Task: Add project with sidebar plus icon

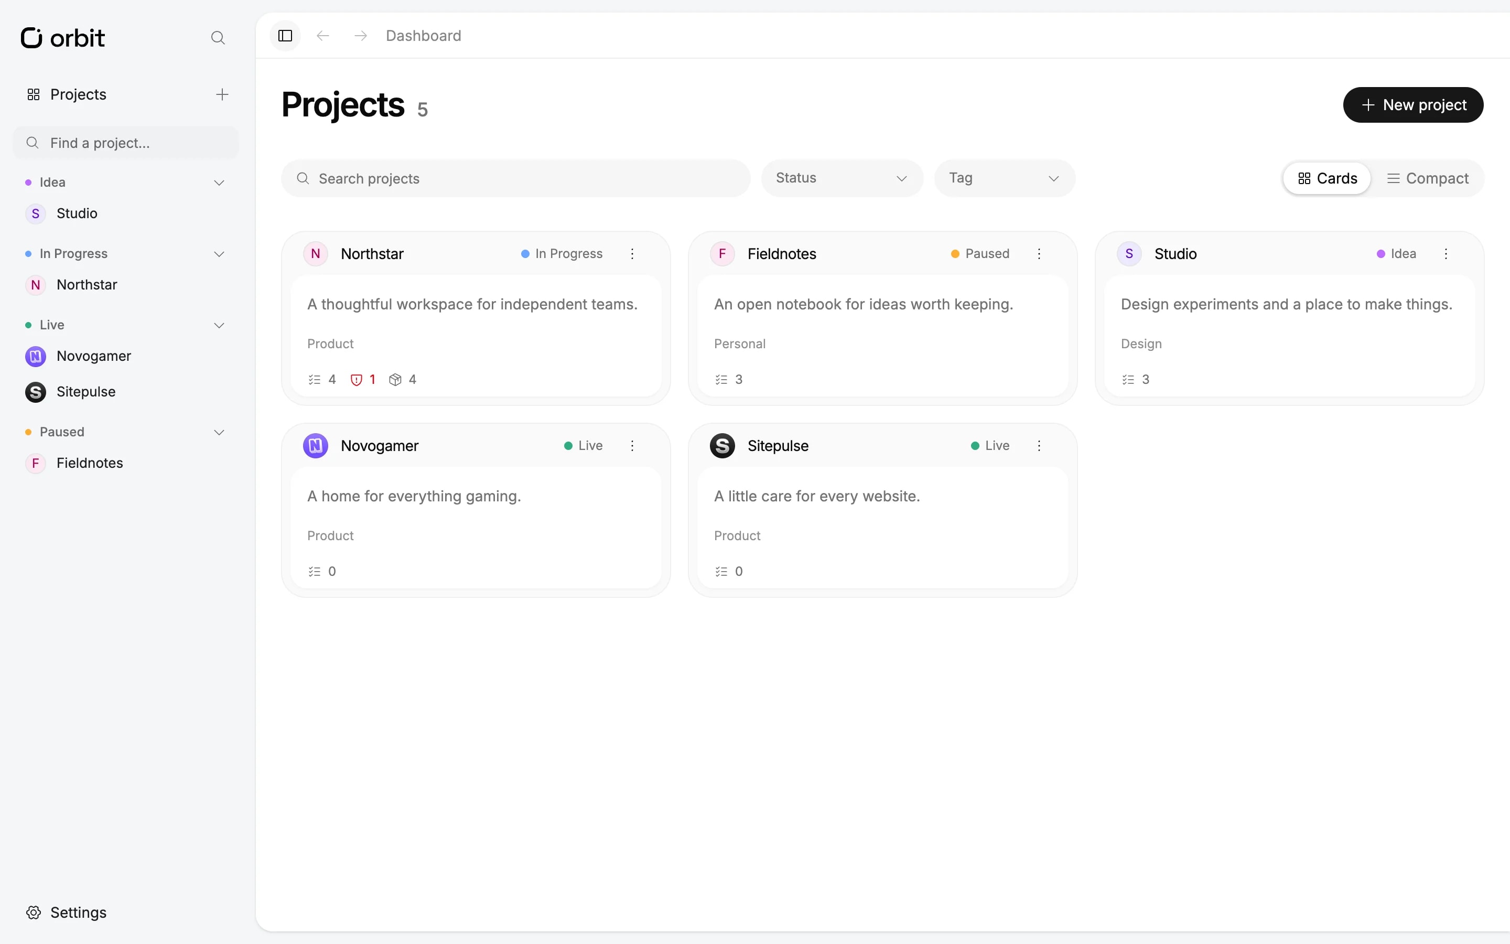Action: [222, 94]
